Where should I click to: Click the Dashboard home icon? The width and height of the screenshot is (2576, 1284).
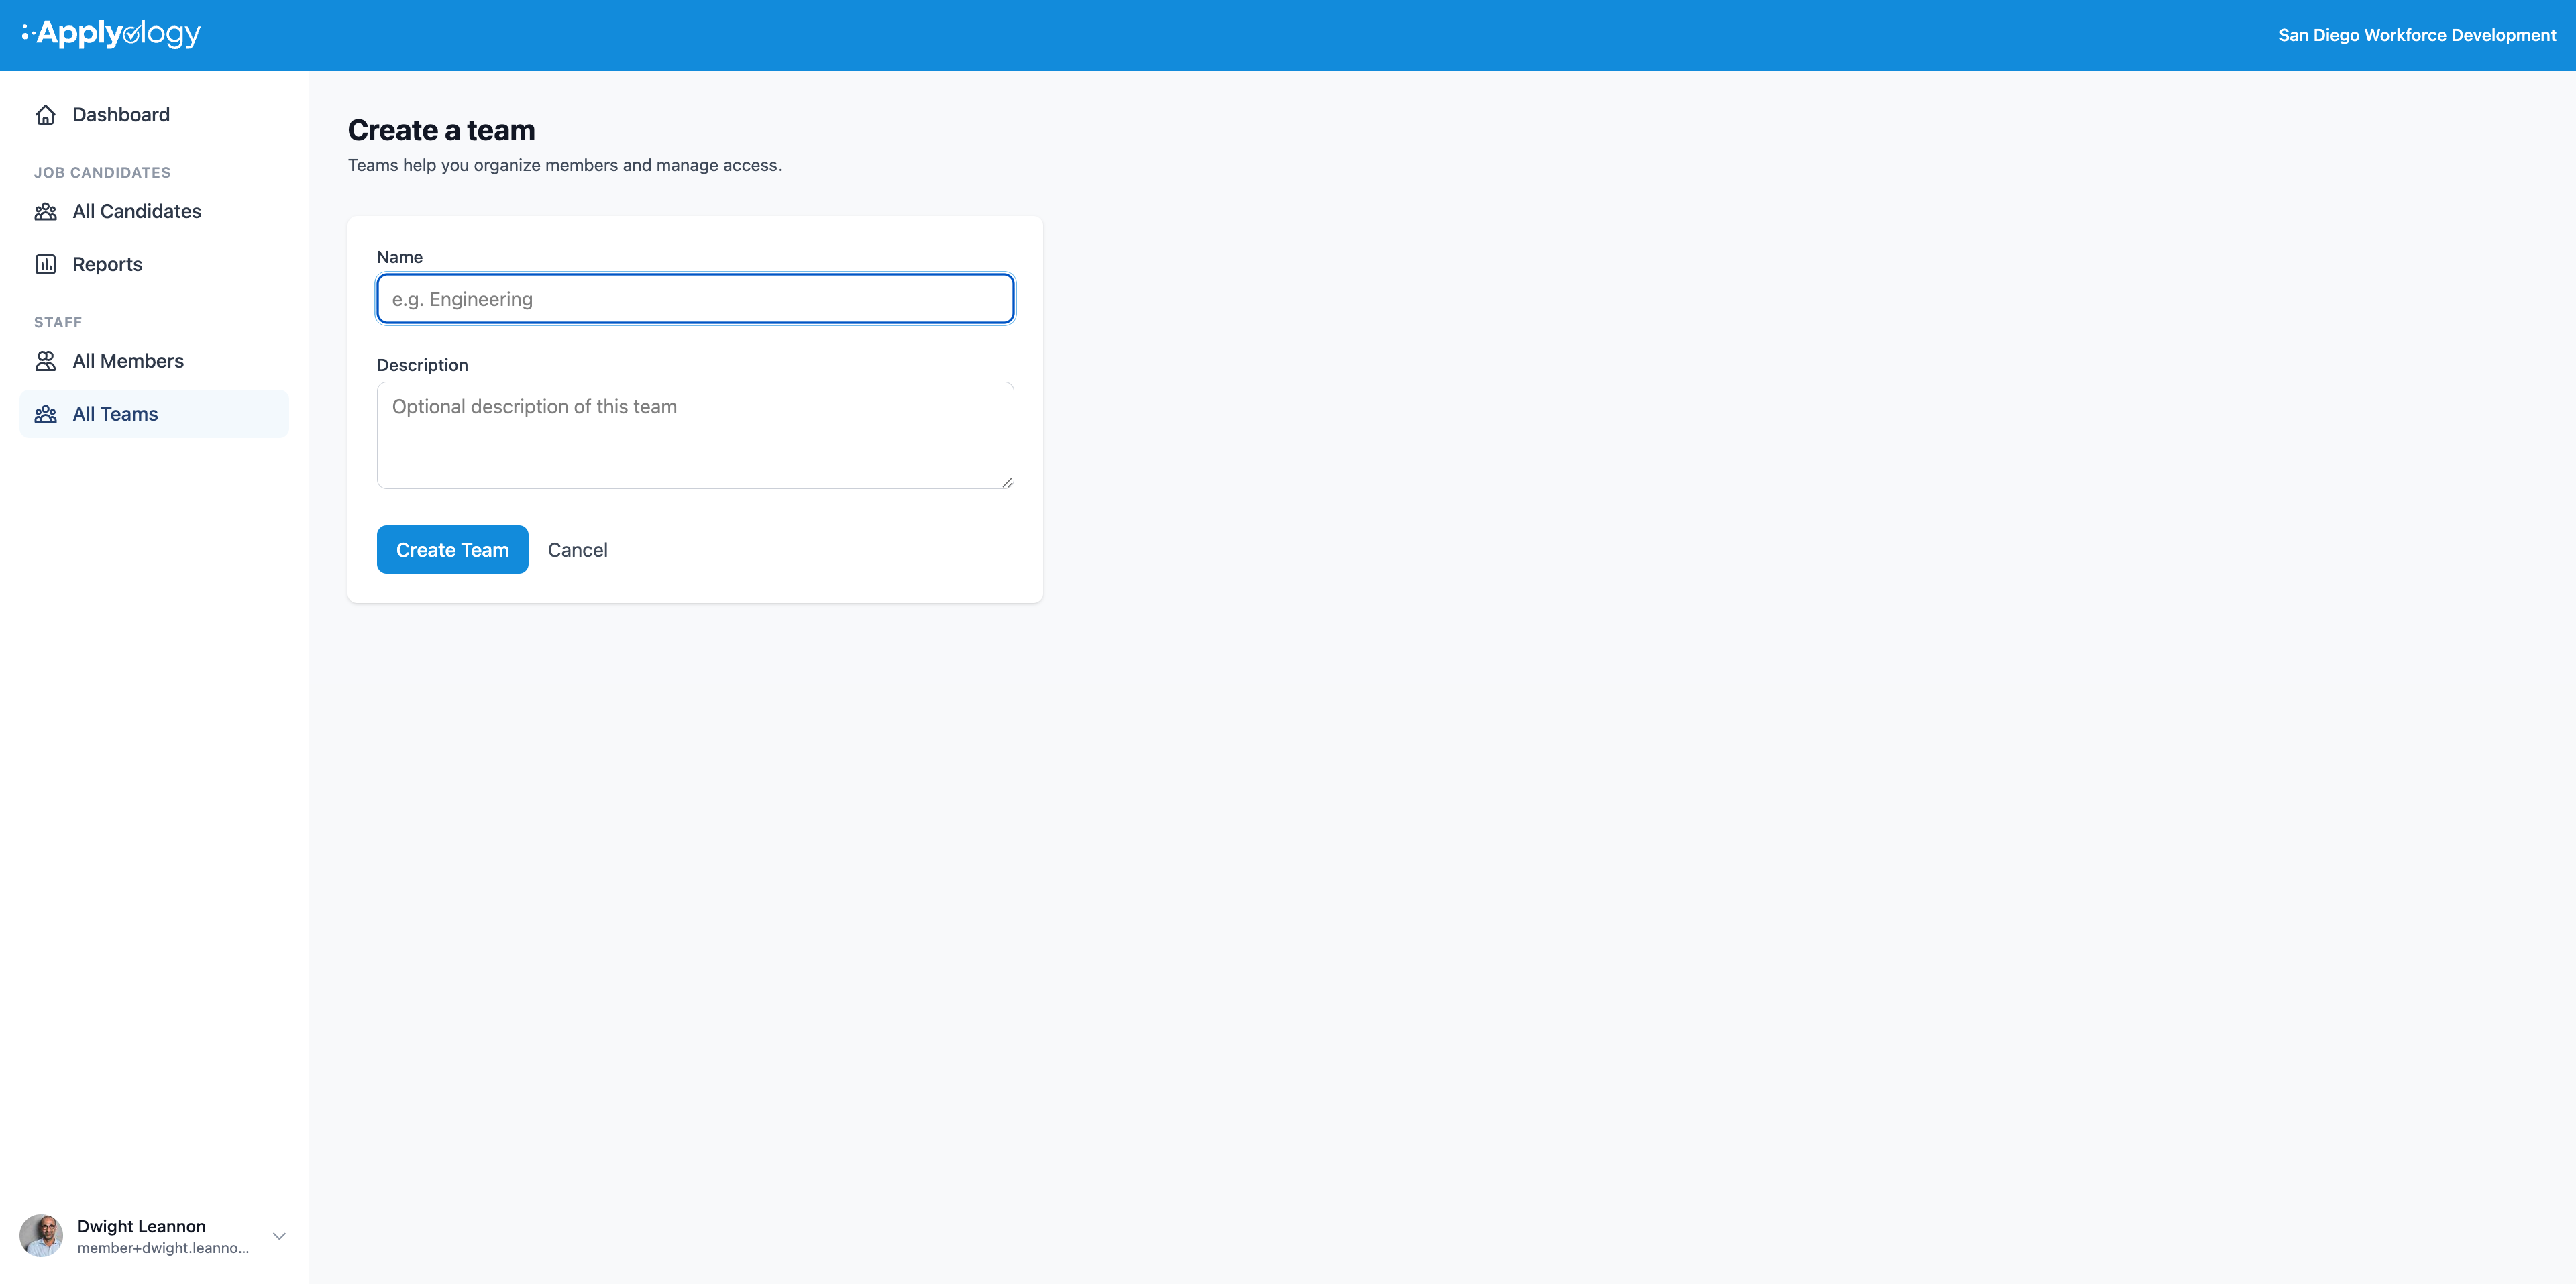coord(46,115)
